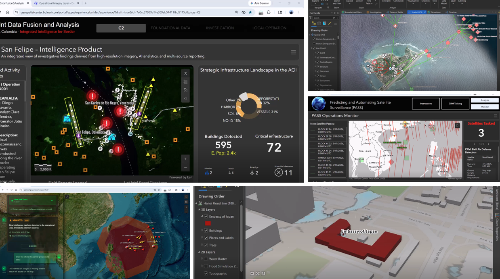Open the map legend list icon

pyautogui.click(x=185, y=81)
